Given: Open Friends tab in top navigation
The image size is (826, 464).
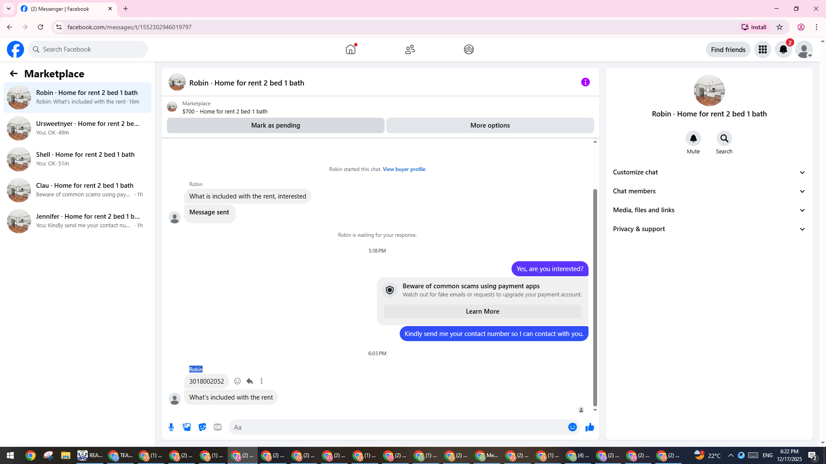Looking at the screenshot, I should [410, 49].
